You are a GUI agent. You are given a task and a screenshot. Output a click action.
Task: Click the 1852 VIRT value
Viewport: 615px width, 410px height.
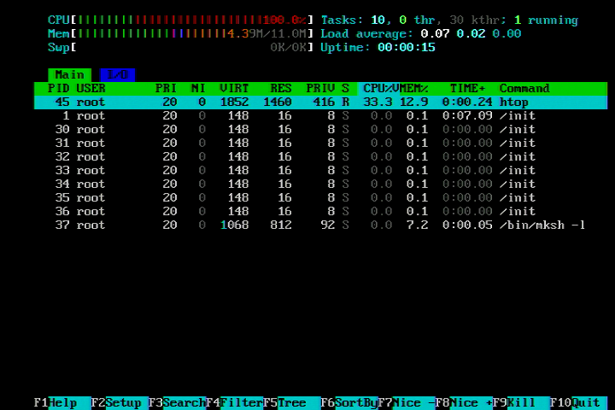234,102
